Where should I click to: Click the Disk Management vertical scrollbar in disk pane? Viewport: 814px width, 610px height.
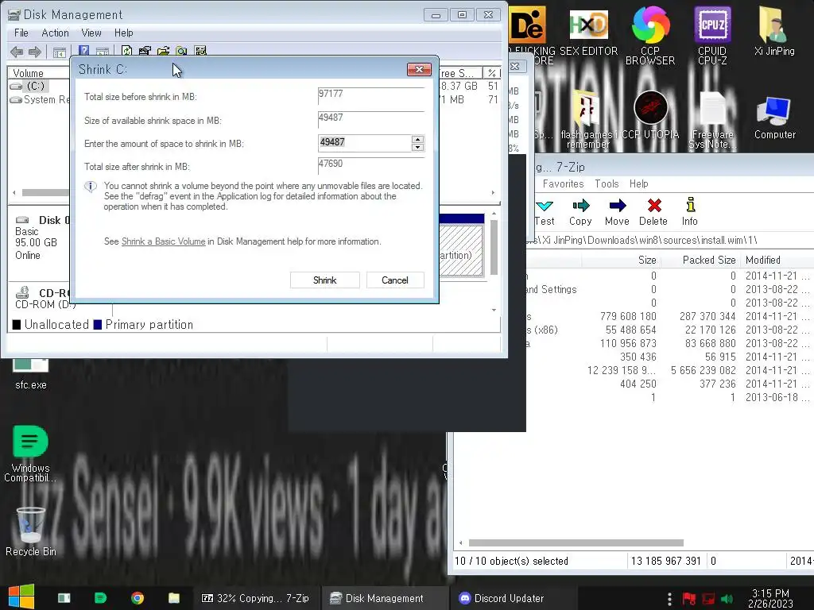494,248
